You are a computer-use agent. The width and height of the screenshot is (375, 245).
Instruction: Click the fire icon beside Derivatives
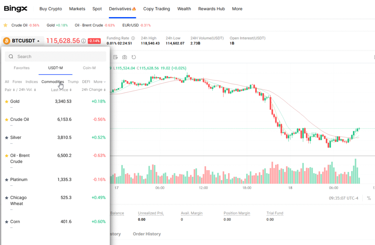[x=134, y=9]
